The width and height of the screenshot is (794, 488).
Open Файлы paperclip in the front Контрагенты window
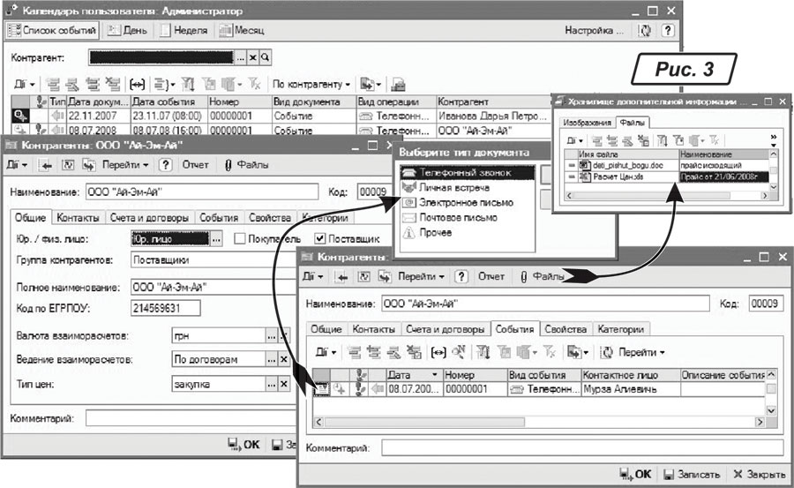tap(543, 276)
